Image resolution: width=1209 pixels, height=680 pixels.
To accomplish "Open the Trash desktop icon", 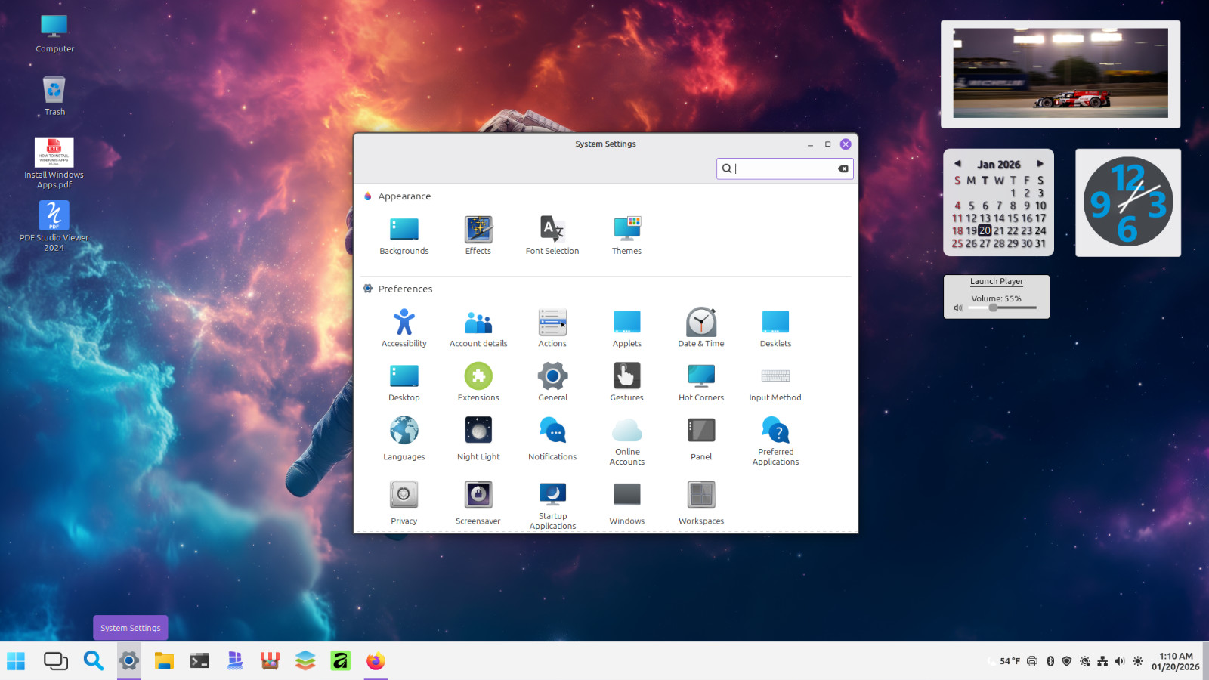I will click(x=54, y=96).
